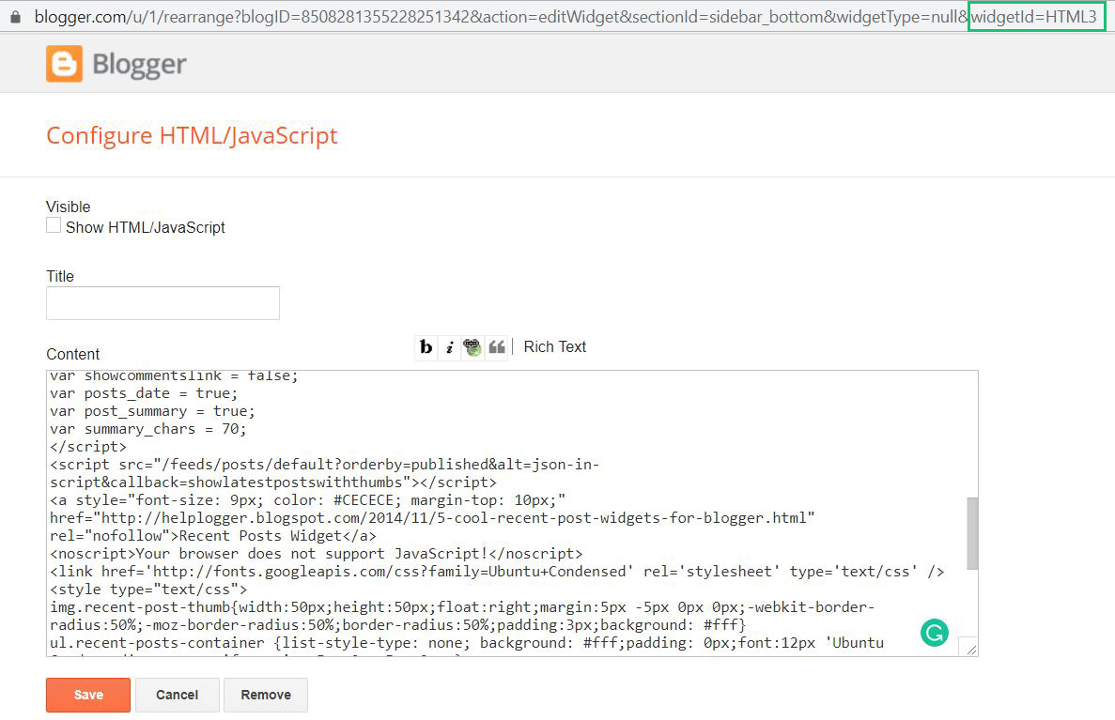Save the HTML/JavaScript widget
The width and height of the screenshot is (1115, 720).
point(87,695)
